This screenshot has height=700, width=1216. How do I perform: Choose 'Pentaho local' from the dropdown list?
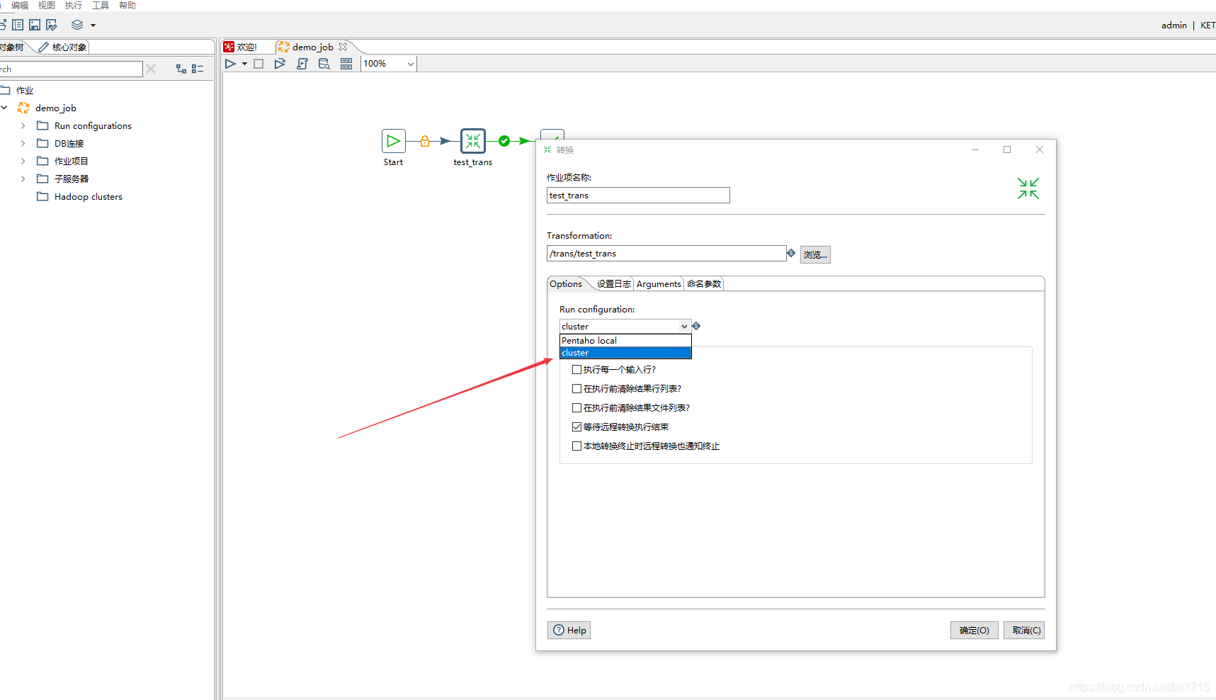(625, 341)
